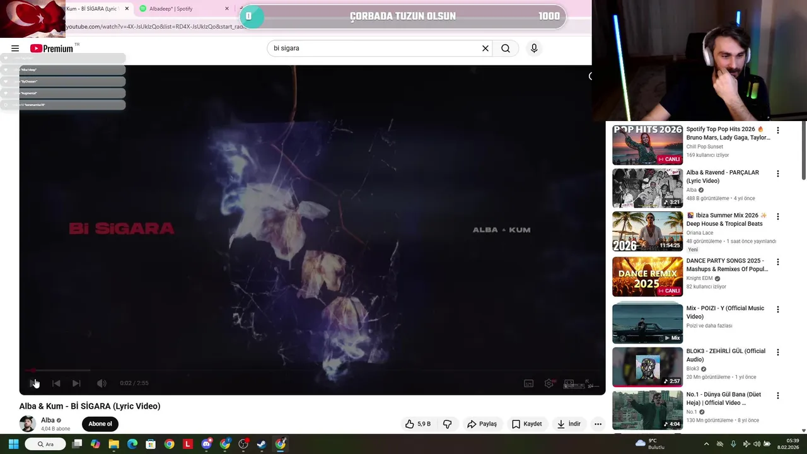Image resolution: width=807 pixels, height=454 pixels.
Task: Launch Microsoft Edge from taskbar
Action: tap(132, 445)
